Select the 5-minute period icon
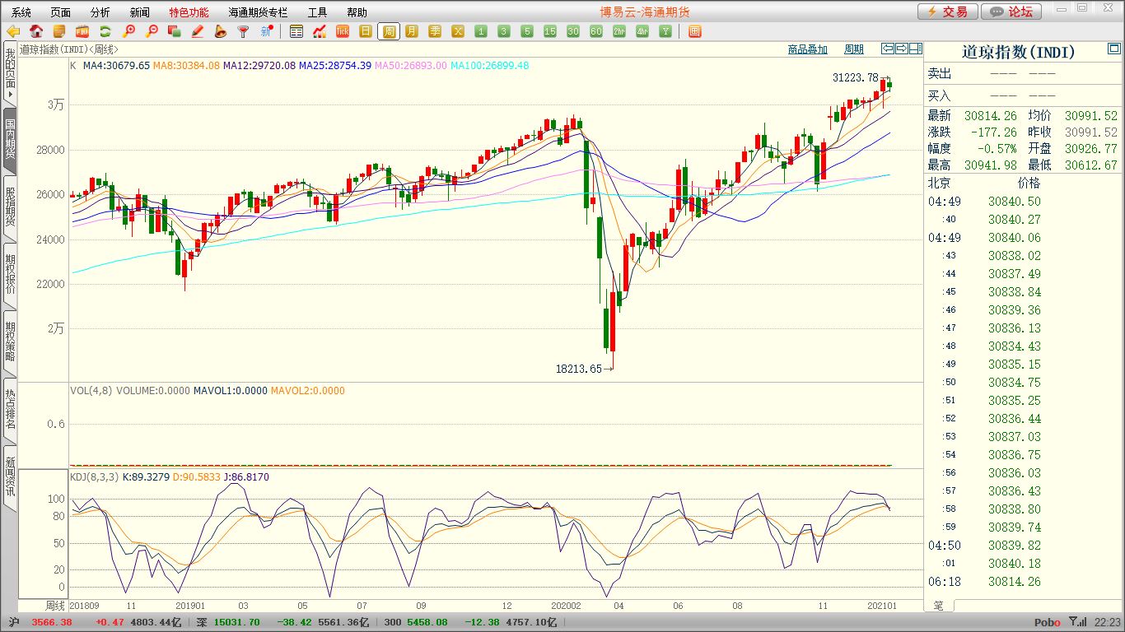This screenshot has height=632, width=1125. [527, 31]
